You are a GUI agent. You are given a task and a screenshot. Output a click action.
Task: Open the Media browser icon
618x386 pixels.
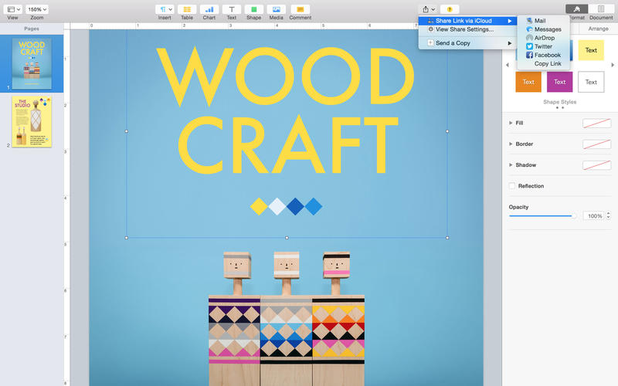(x=276, y=9)
